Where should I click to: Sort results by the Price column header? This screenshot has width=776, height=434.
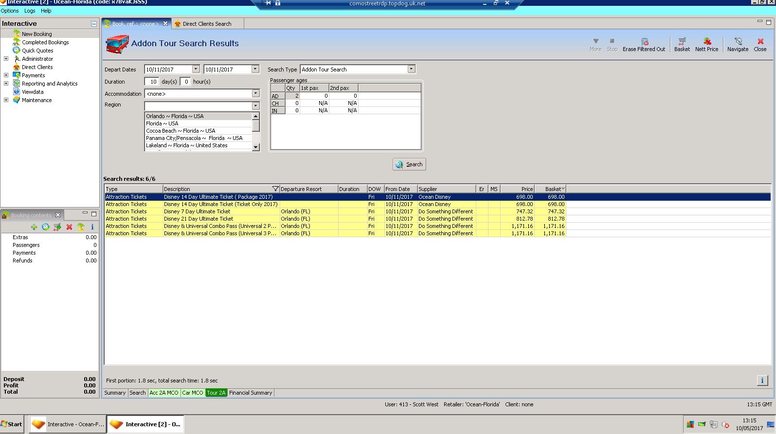(x=518, y=189)
